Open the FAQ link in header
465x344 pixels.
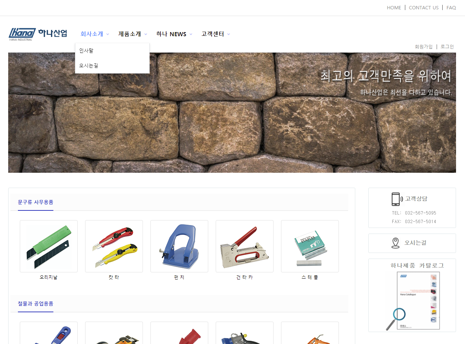pyautogui.click(x=451, y=7)
